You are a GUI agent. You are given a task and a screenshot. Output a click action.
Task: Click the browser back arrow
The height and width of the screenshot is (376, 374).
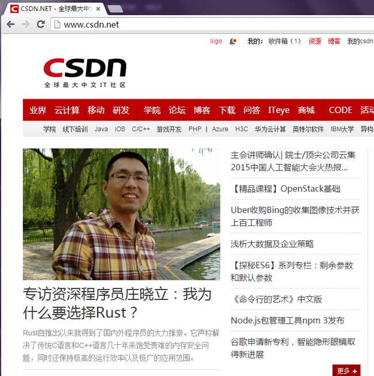click(10, 24)
